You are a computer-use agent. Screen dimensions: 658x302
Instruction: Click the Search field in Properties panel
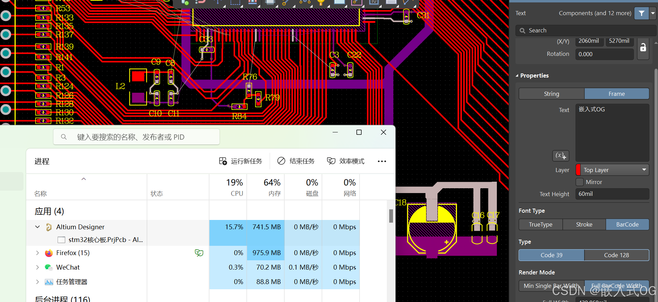tap(586, 30)
